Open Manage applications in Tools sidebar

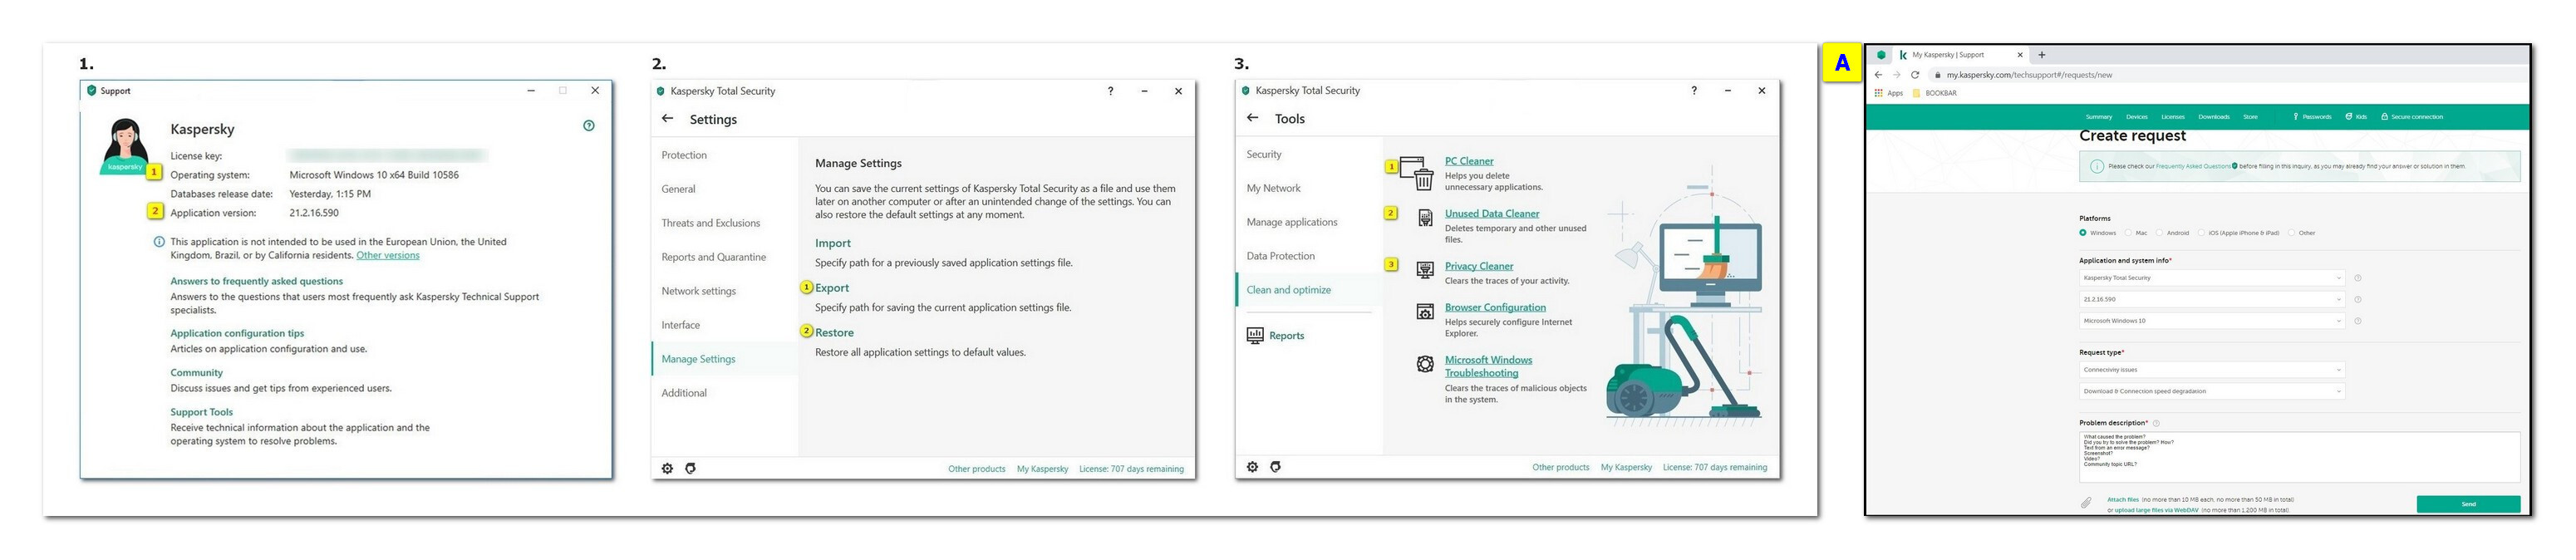pos(1291,222)
